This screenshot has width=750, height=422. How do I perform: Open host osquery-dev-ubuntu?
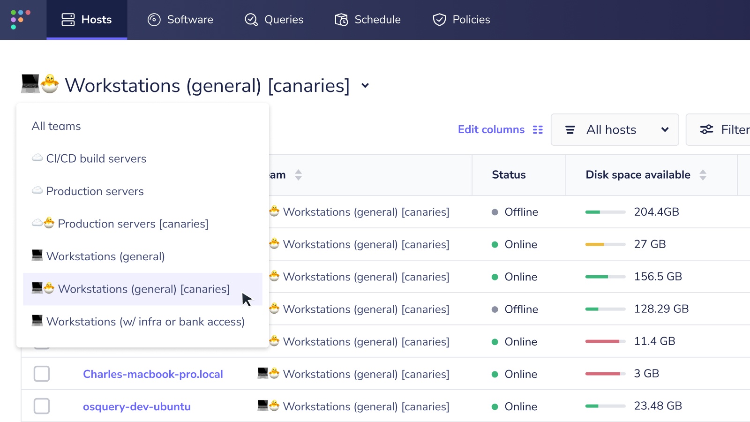[x=137, y=407]
